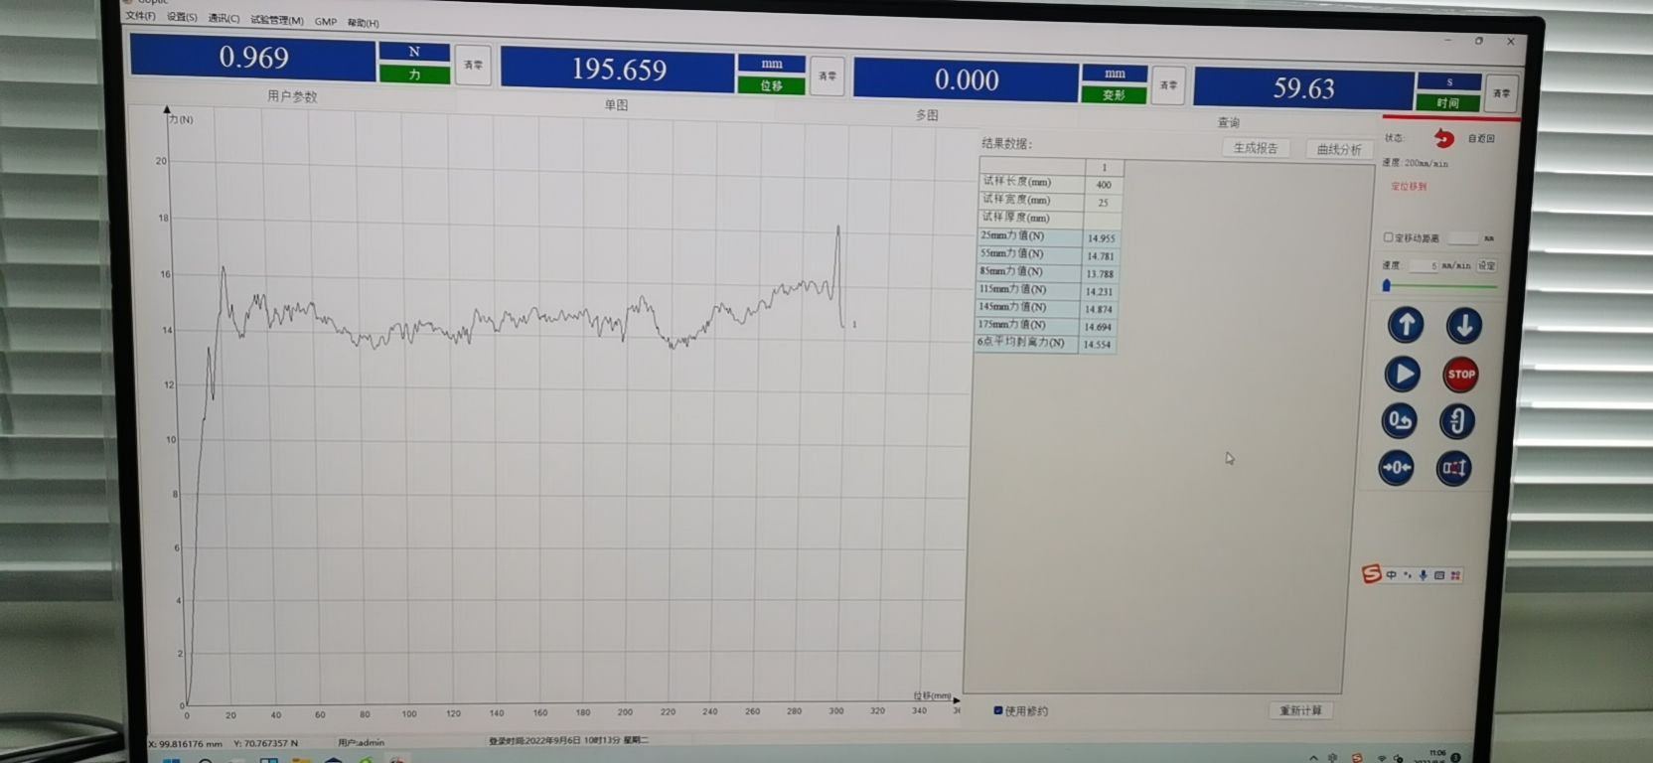
Task: Open the 通讯(C) menu
Action: click(224, 18)
